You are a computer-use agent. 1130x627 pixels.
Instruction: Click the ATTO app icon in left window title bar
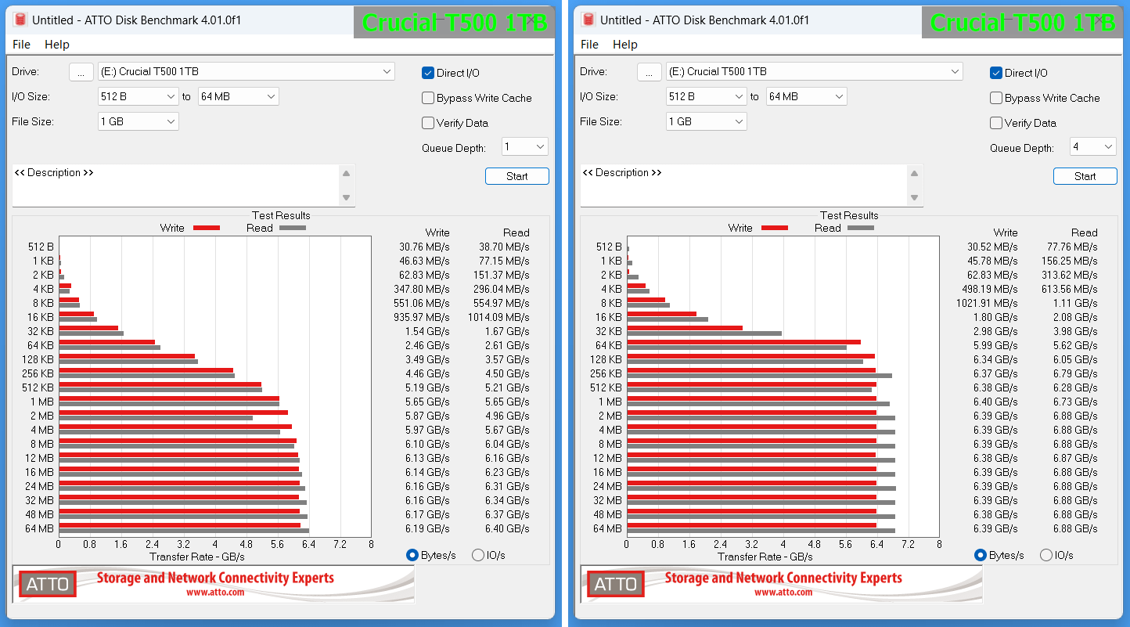click(x=20, y=20)
